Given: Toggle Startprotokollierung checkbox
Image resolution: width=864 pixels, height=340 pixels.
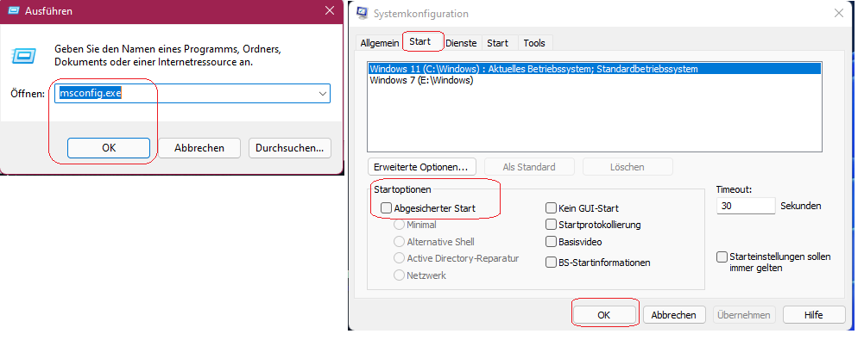Looking at the screenshot, I should [551, 225].
